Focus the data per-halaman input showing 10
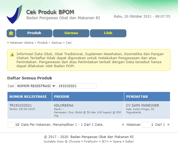Image resolution: width=178 pixels, height=146 pixels. [14, 124]
